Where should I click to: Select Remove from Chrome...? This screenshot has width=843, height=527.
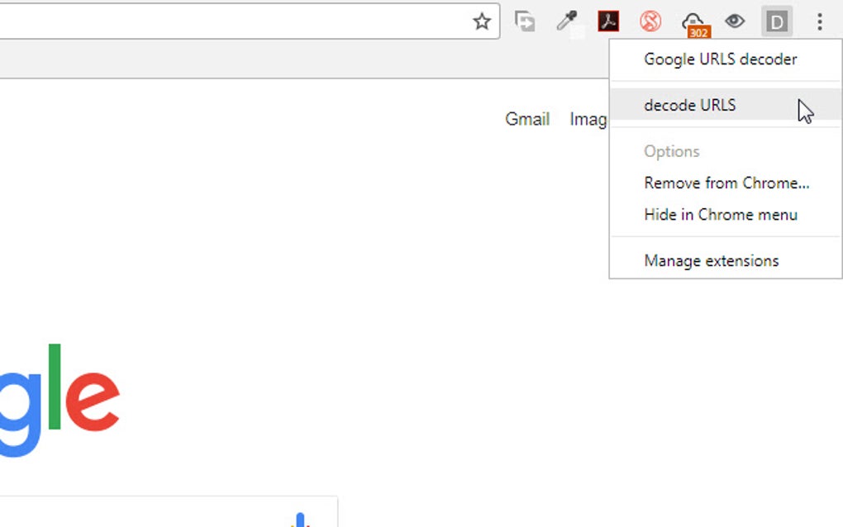pyautogui.click(x=726, y=183)
